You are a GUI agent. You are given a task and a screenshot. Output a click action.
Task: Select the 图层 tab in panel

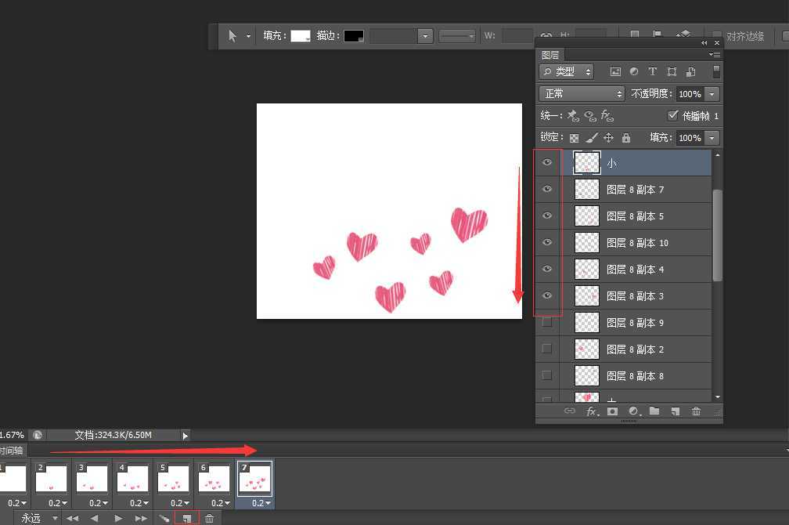point(550,55)
